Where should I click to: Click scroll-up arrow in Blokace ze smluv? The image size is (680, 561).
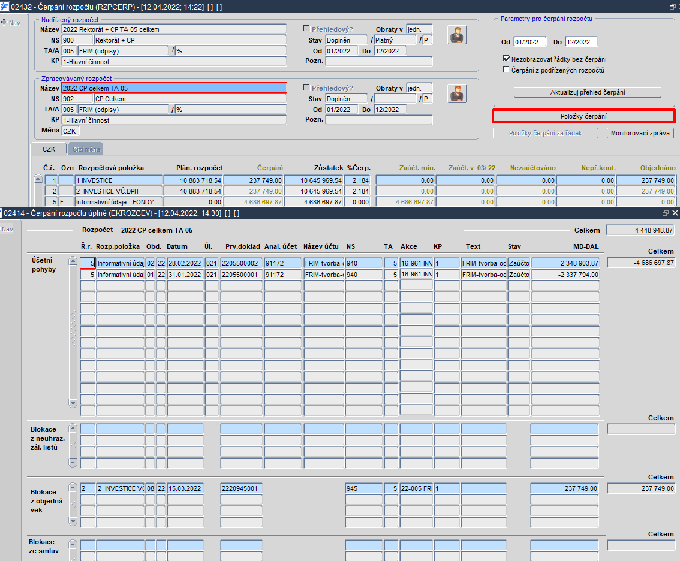click(73, 545)
